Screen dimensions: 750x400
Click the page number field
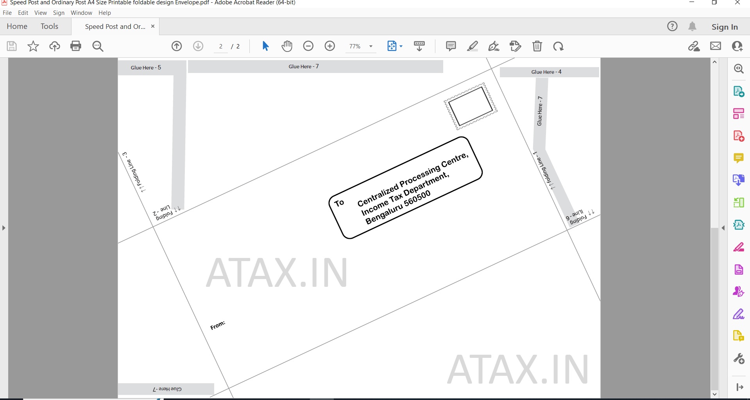221,46
